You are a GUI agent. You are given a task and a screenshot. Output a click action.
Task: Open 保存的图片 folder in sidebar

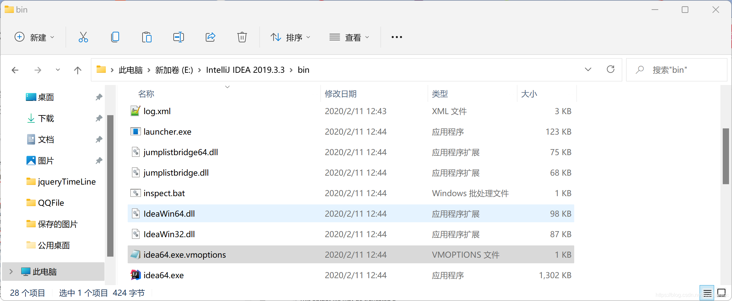[58, 224]
